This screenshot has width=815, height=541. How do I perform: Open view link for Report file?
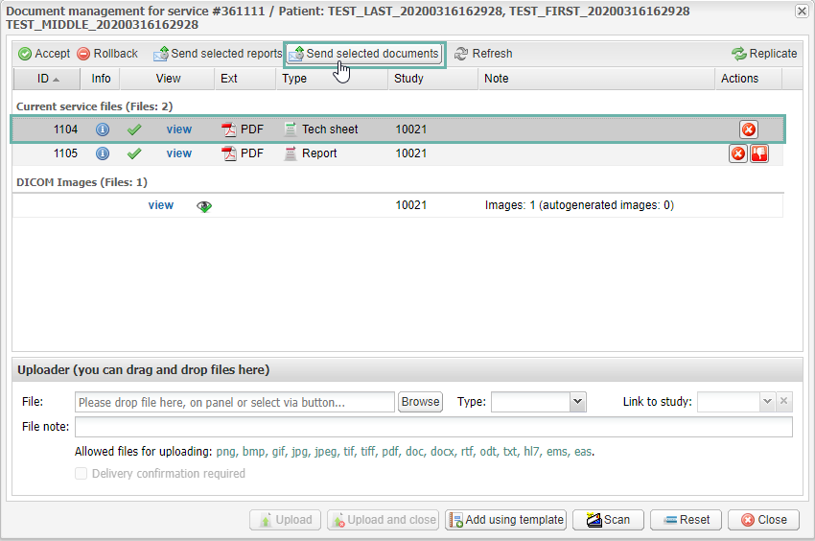coord(178,153)
